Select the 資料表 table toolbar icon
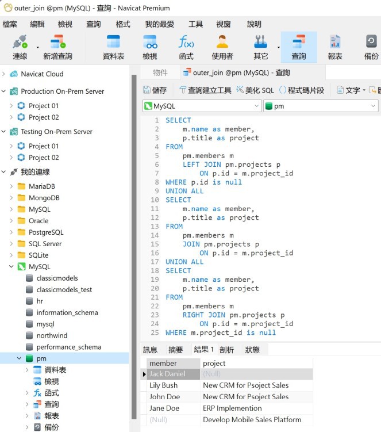Screen dimensions: 381x432 click(113, 47)
